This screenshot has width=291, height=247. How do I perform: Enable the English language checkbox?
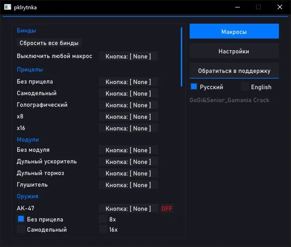(x=245, y=87)
